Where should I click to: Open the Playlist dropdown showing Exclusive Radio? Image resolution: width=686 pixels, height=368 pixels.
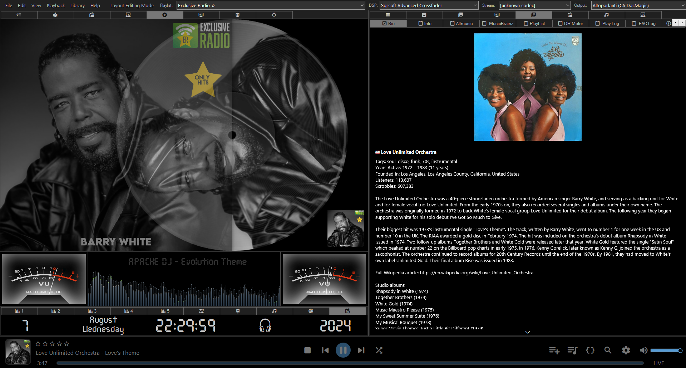[271, 5]
